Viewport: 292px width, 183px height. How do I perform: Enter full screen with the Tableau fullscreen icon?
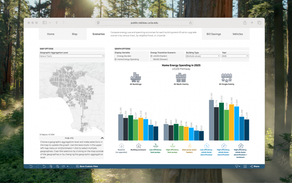coord(245,166)
